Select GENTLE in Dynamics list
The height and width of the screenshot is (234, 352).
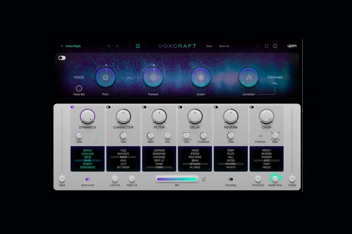tap(88, 151)
